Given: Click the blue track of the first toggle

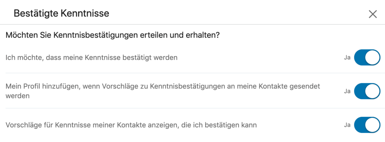Looking at the screenshot, I should click(359, 58).
